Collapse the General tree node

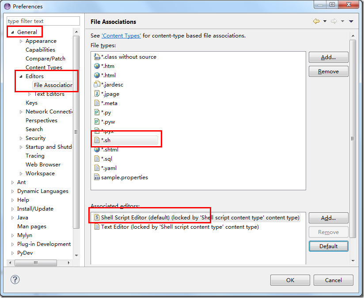point(12,32)
